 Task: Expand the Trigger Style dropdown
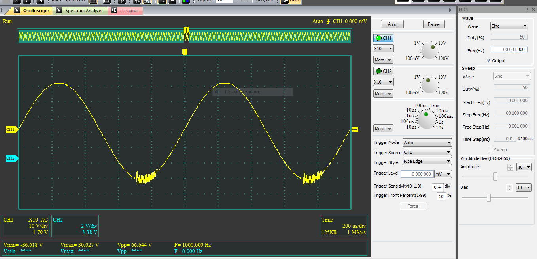427,161
